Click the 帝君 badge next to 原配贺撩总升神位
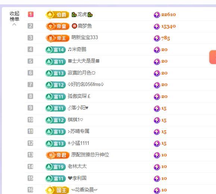The height and width of the screenshot is (194, 216). tap(57, 155)
